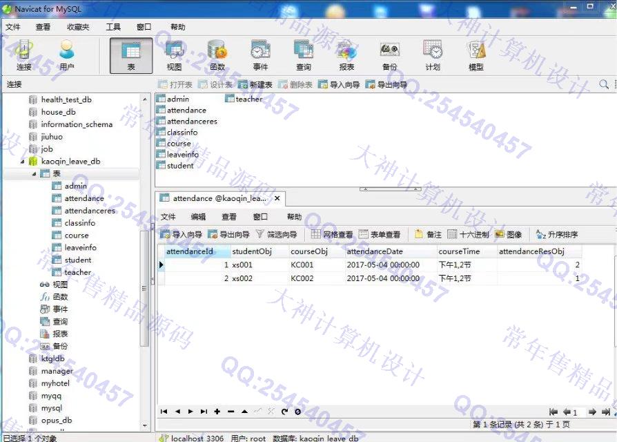The image size is (617, 442).
Task: Select teacher table in object list
Action: click(244, 99)
